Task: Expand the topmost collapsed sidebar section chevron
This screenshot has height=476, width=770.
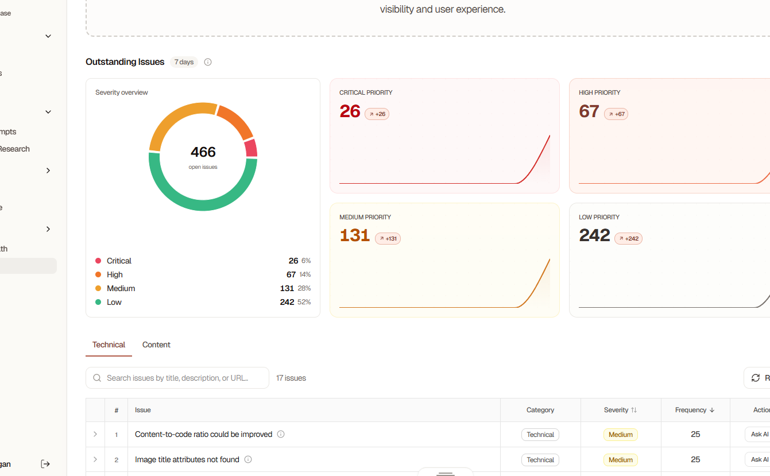Action: coord(48,36)
